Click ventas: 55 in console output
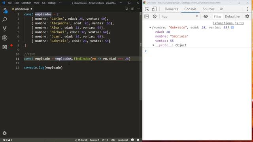Image resolution: width=253 pixels, height=142 pixels. (x=164, y=41)
